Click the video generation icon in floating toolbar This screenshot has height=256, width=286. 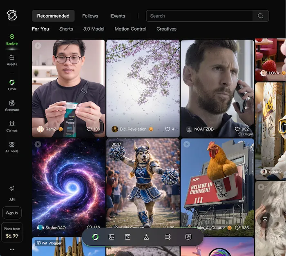(127, 237)
